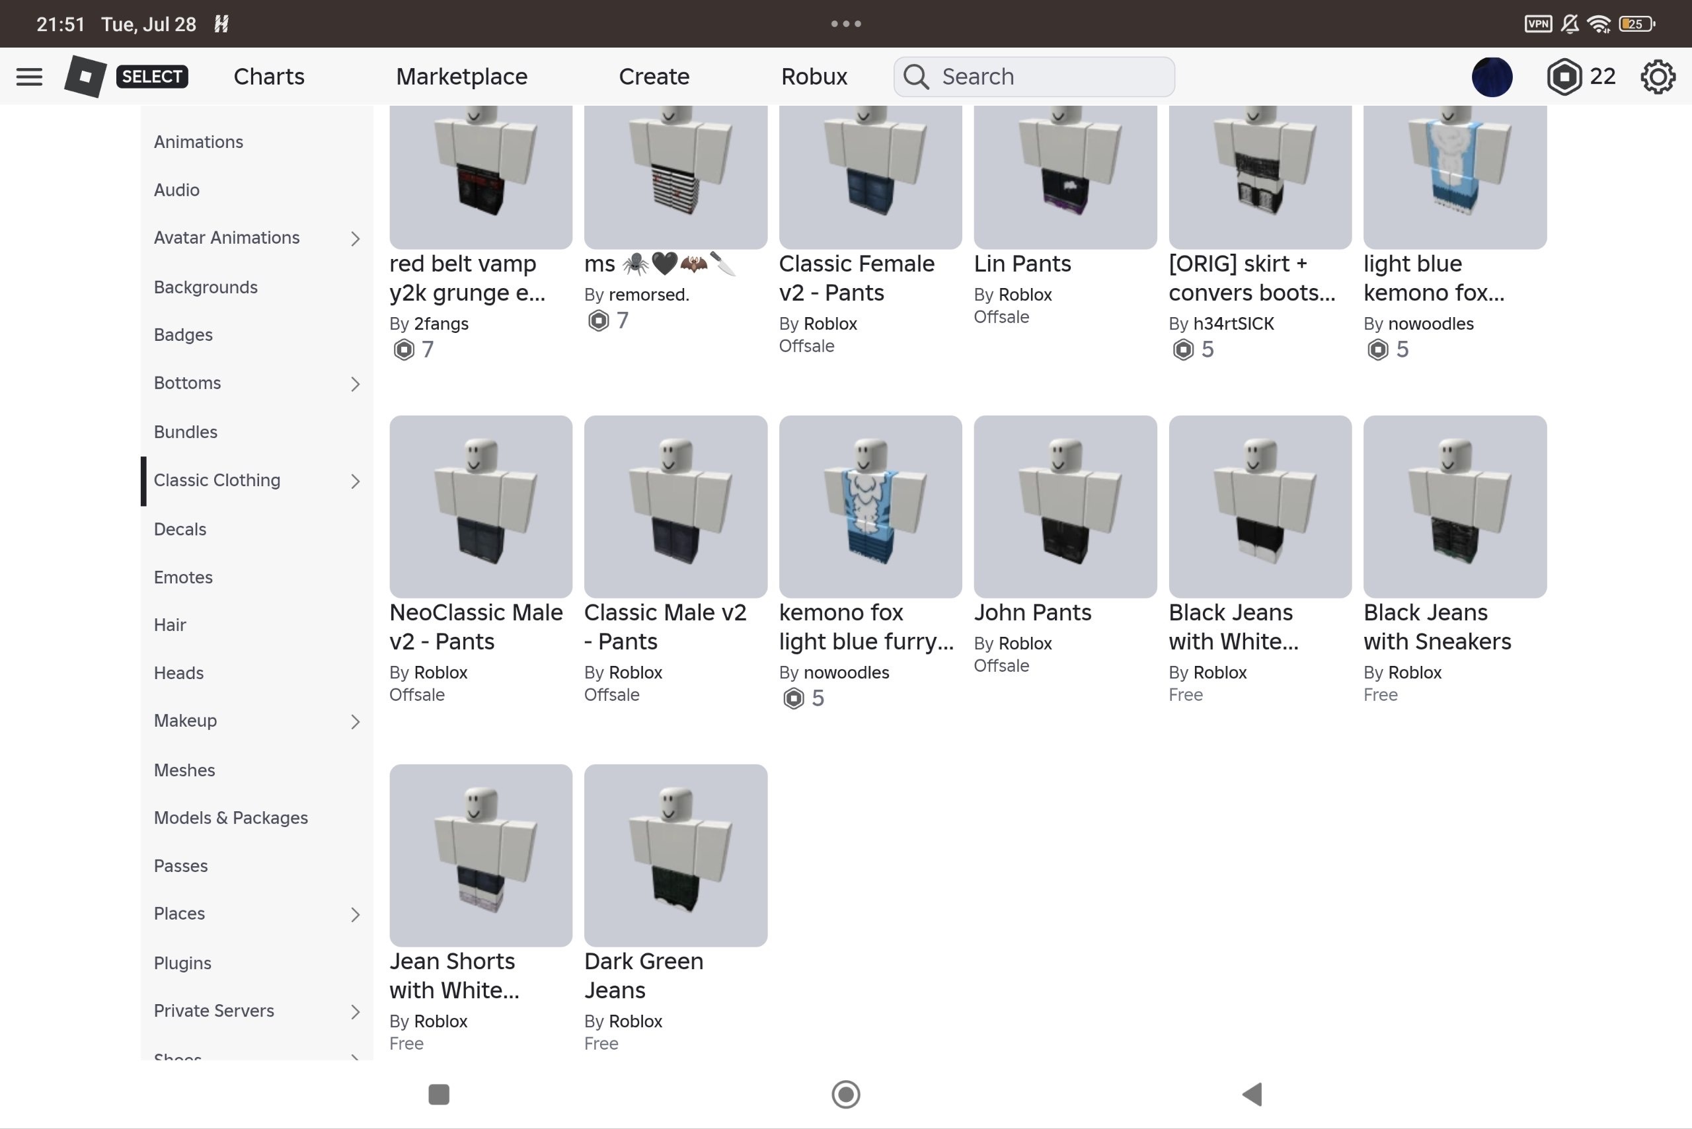This screenshot has width=1692, height=1129.
Task: Open the Create tab
Action: coord(654,77)
